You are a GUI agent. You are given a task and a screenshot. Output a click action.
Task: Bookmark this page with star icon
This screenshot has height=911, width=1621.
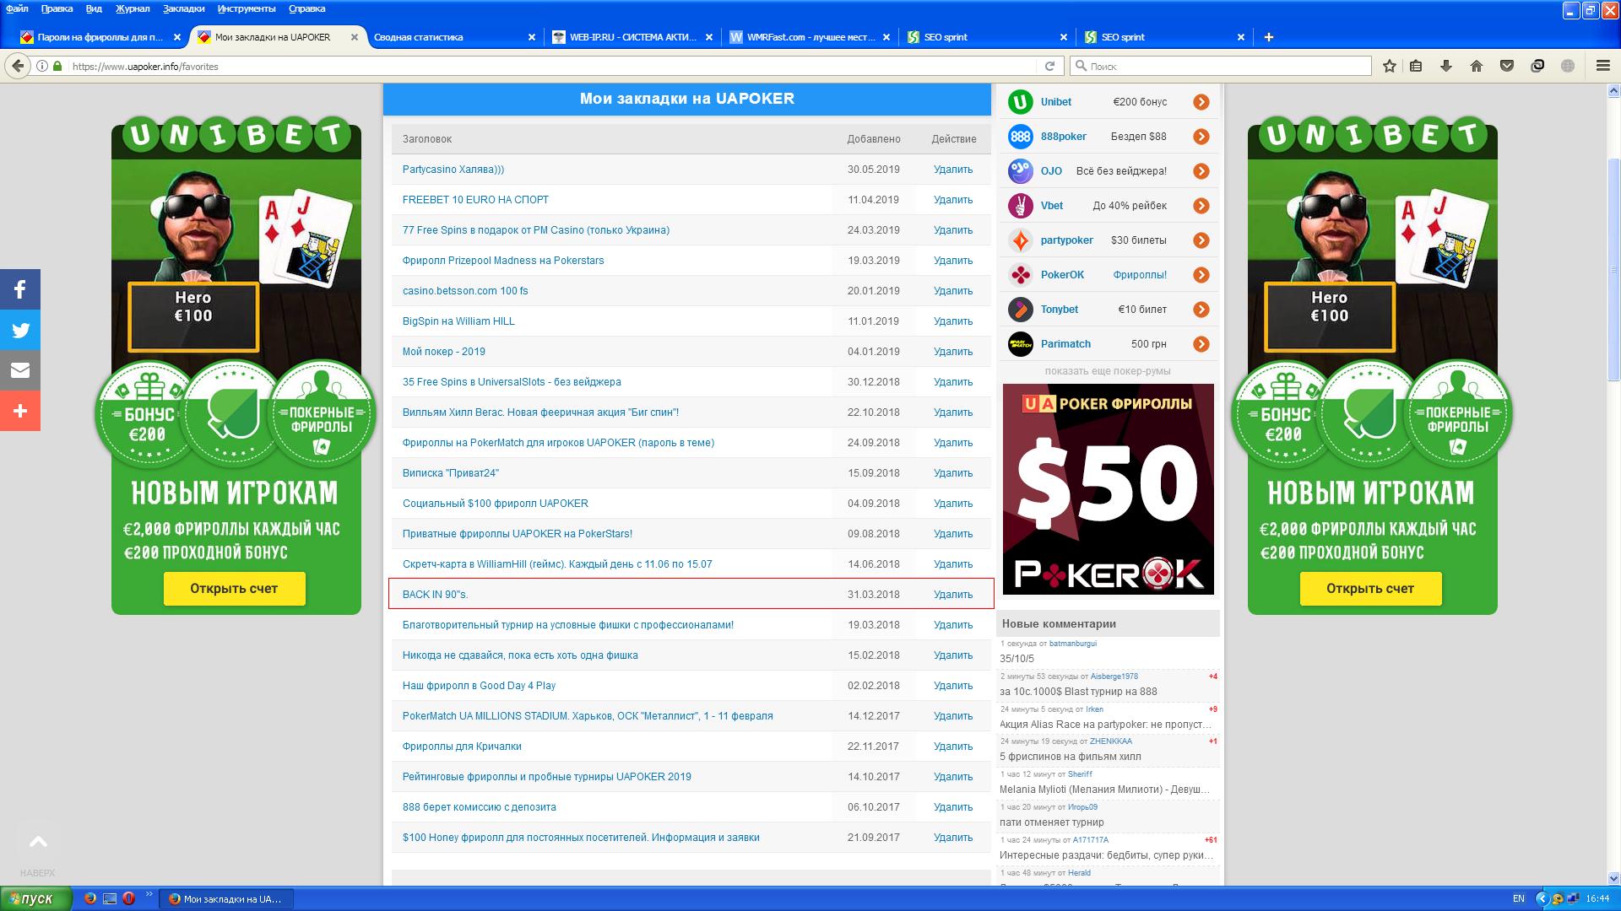1389,66
